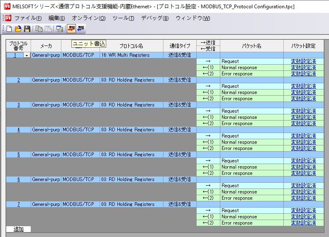Print with the toolbar printer icon

pyautogui.click(x=60, y=29)
